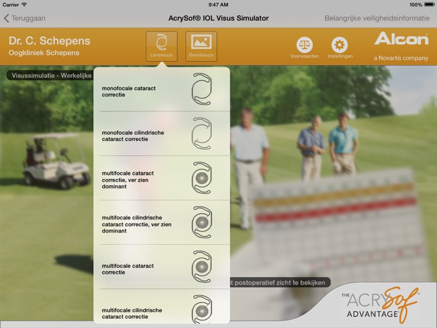
Task: Go back with the Teruggaan button
Action: pos(24,19)
